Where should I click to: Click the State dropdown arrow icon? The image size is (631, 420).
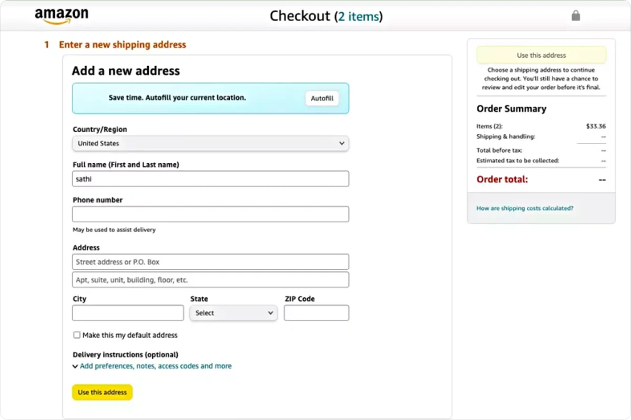pyautogui.click(x=270, y=313)
